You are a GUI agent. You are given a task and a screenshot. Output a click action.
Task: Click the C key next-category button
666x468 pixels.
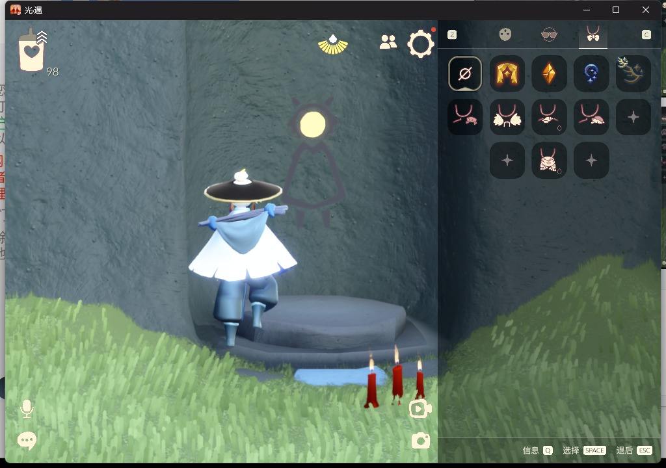[x=646, y=35]
